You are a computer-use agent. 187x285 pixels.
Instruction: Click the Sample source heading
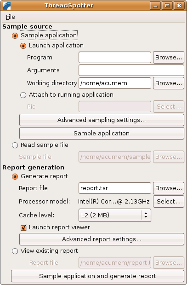pyautogui.click(x=27, y=27)
